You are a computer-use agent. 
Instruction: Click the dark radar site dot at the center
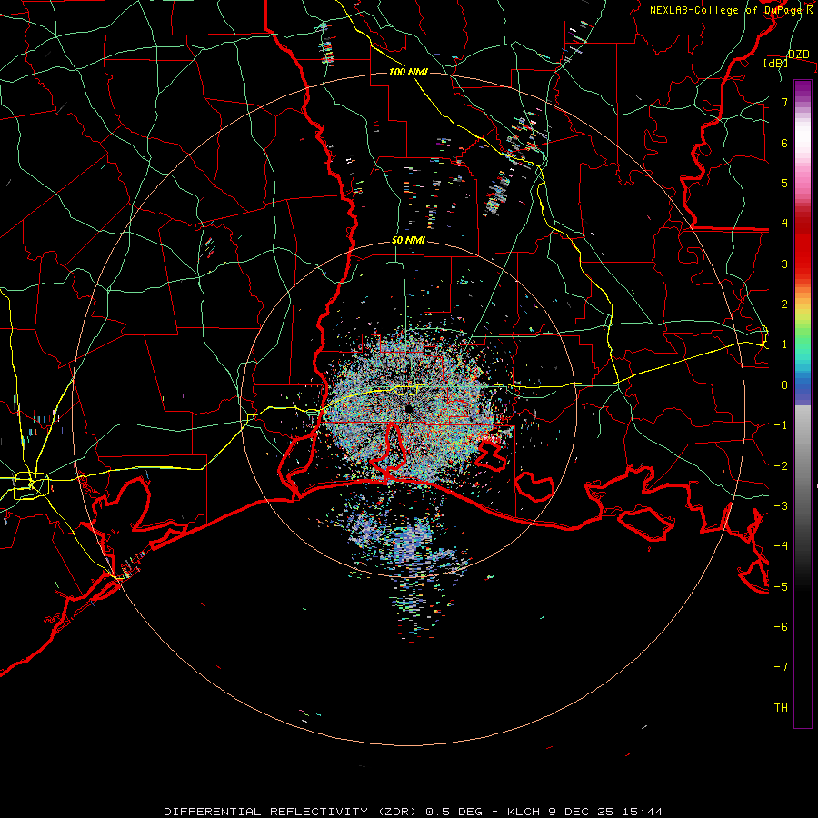click(408, 408)
